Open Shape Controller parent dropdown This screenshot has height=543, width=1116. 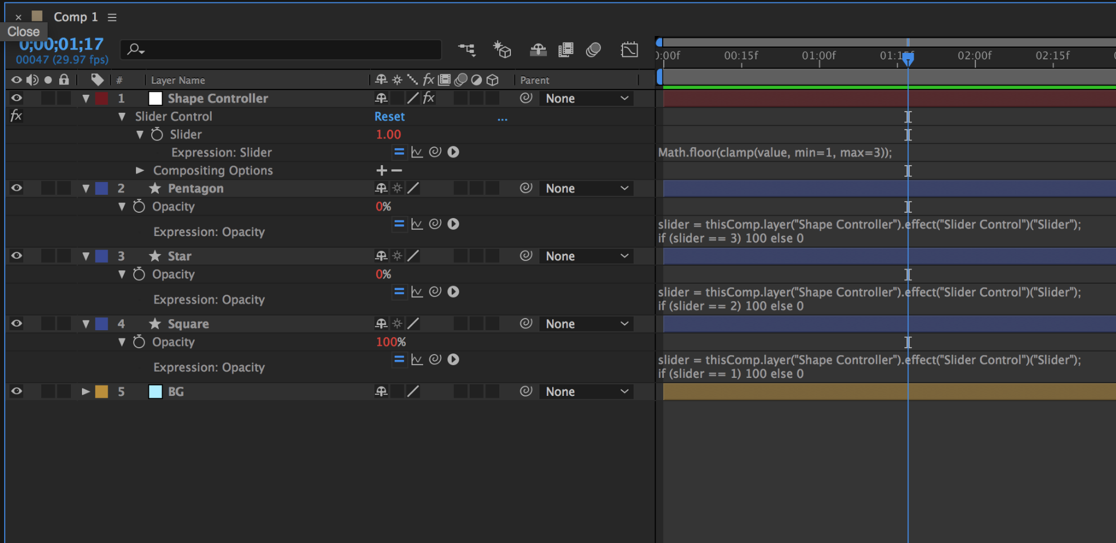586,98
